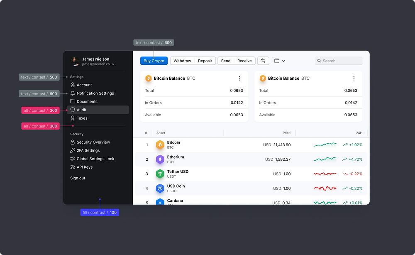Click the Withdraw button
This screenshot has height=255, width=415.
[x=182, y=61]
